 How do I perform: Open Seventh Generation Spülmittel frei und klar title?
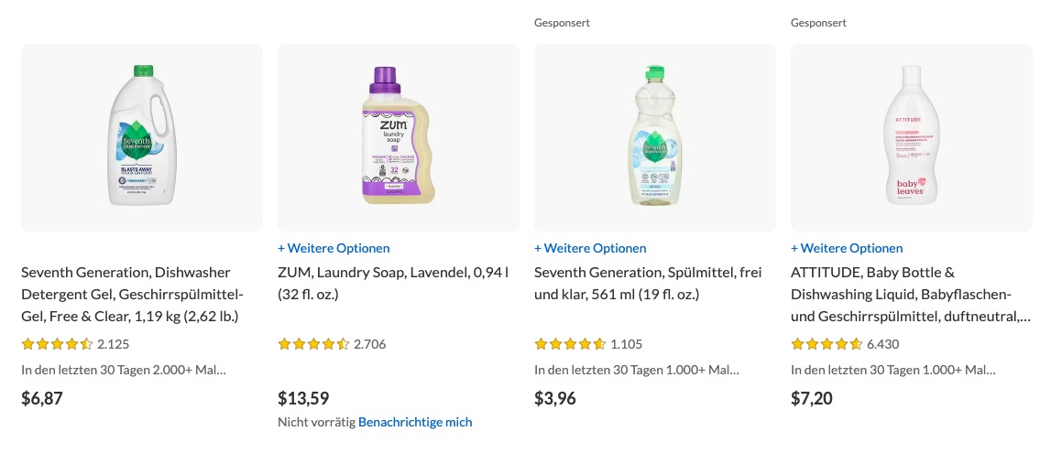[649, 283]
